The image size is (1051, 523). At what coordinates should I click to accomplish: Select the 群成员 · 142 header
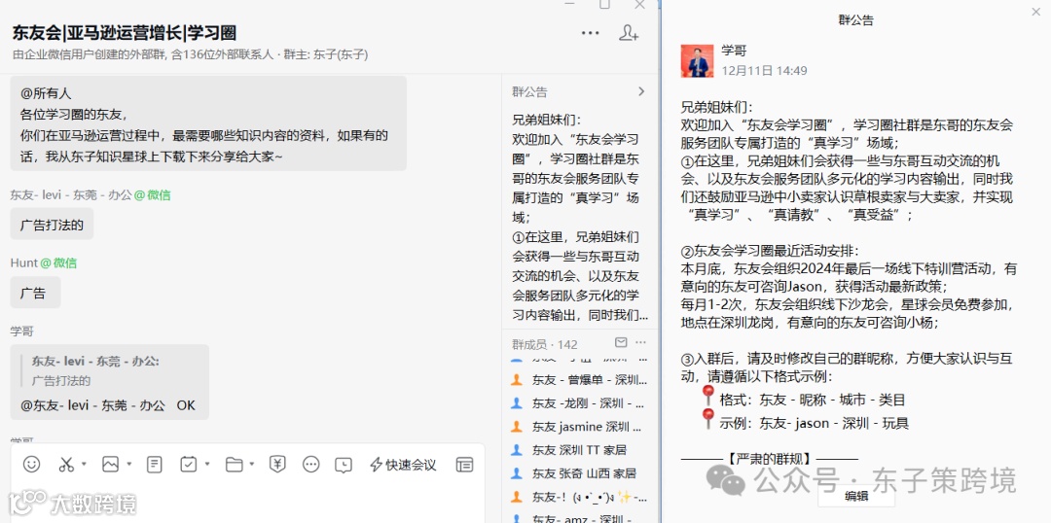[x=544, y=344]
